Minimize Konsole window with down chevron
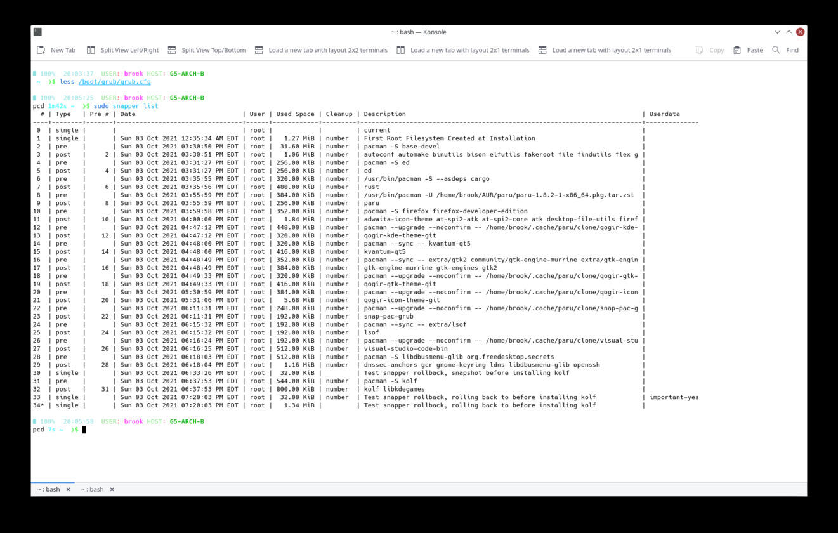The width and height of the screenshot is (838, 533). [777, 32]
